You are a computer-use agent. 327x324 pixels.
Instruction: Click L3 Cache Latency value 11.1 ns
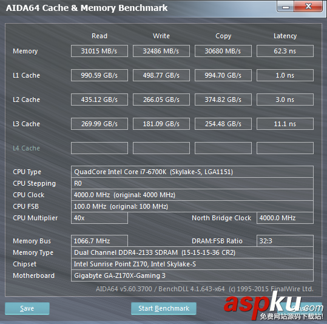coord(285,124)
